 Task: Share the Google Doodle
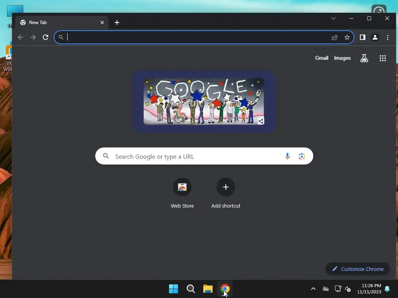pyautogui.click(x=261, y=121)
